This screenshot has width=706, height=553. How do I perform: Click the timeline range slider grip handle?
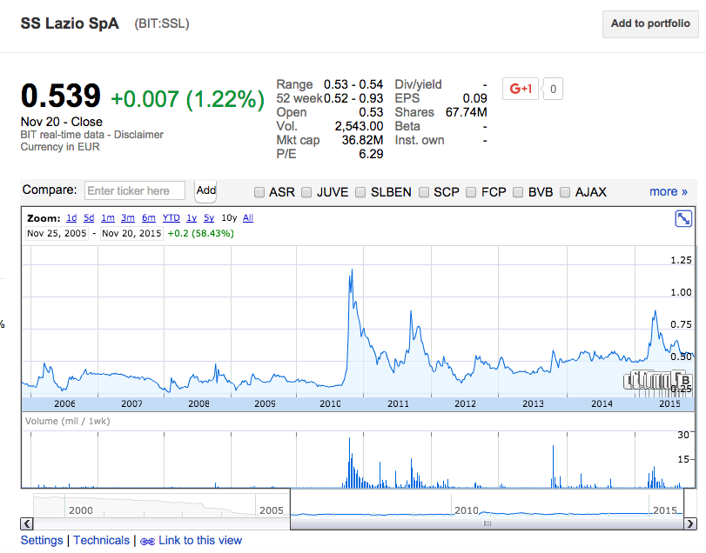tap(487, 523)
